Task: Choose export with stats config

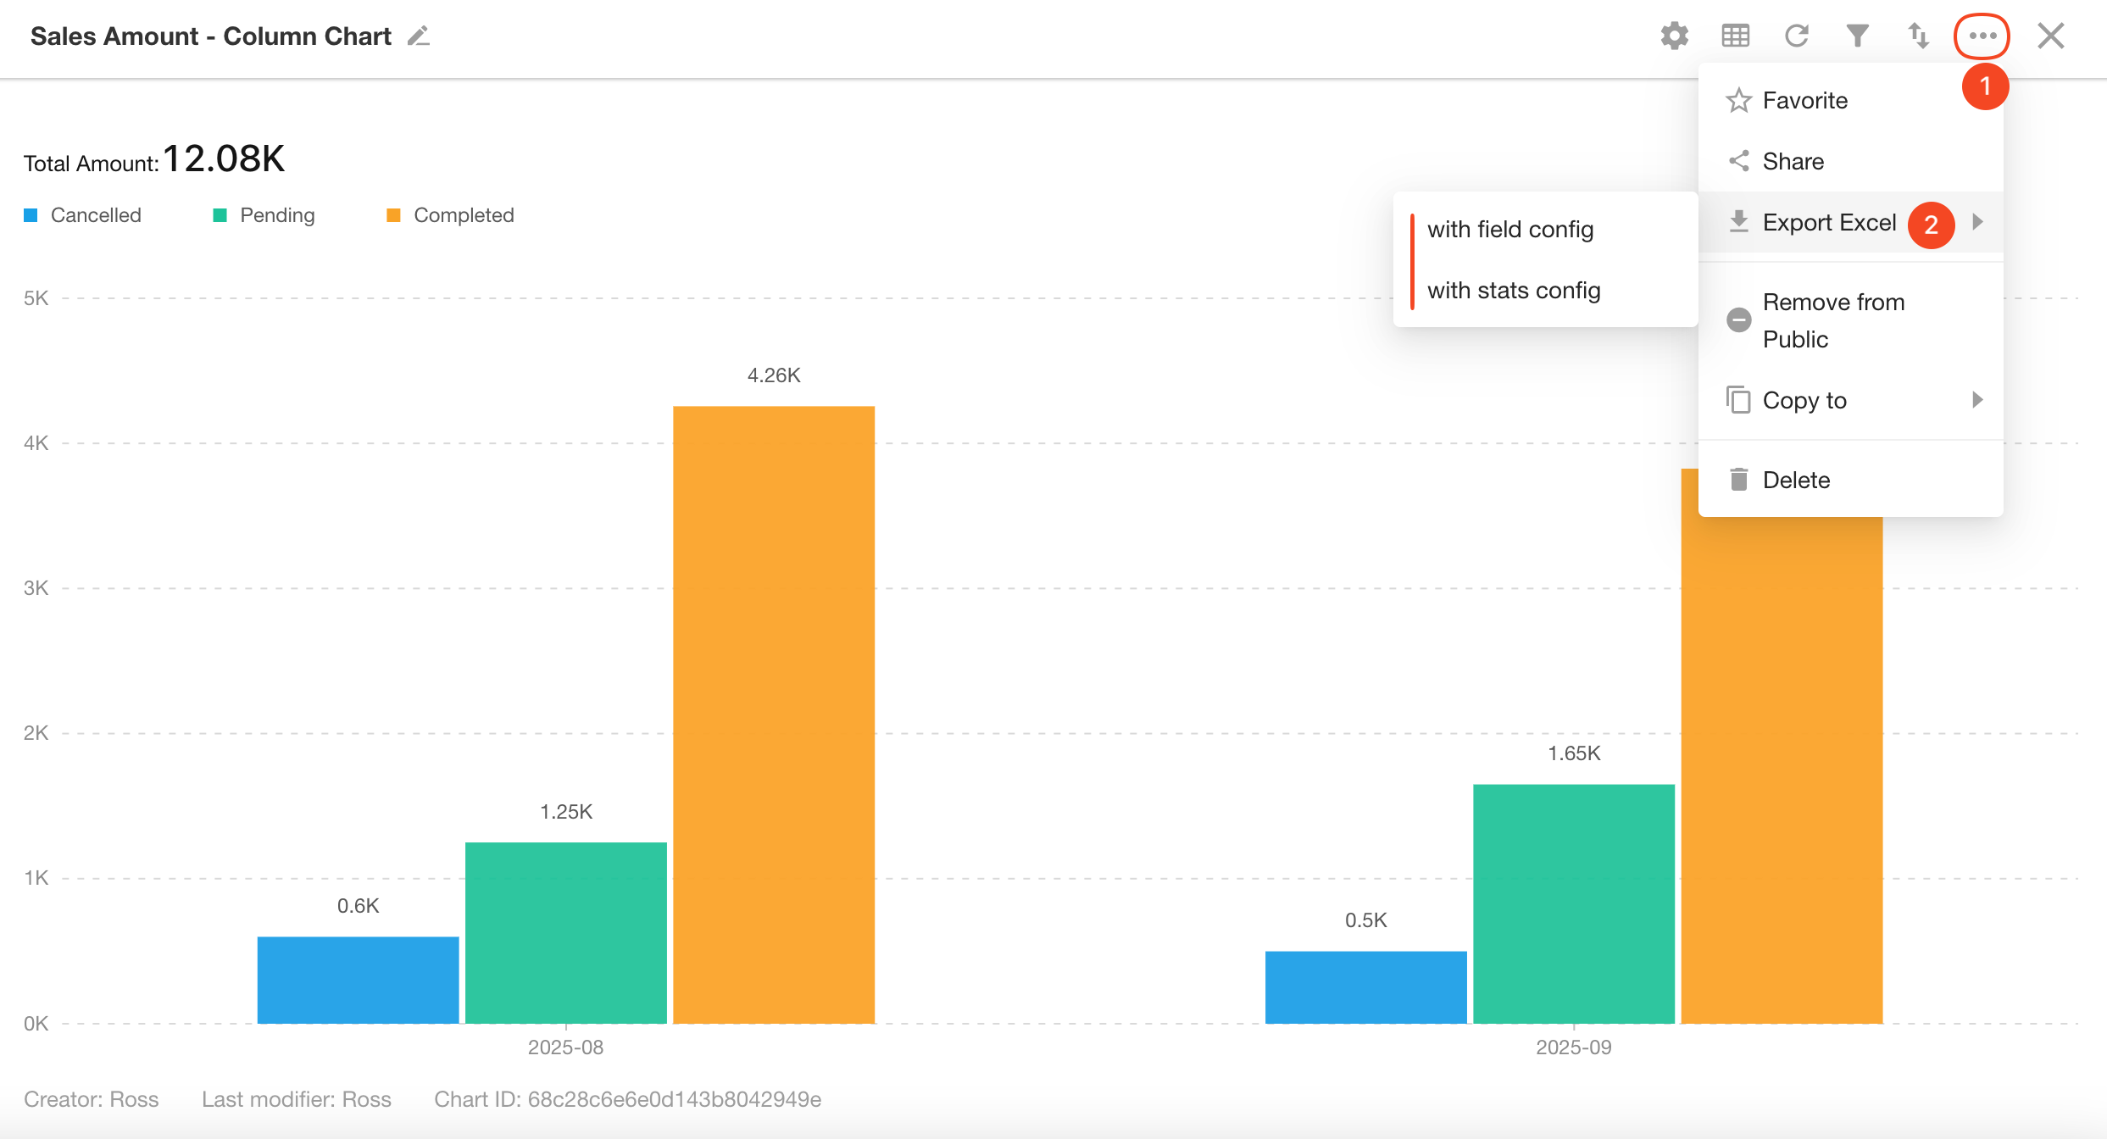Action: [x=1514, y=291]
